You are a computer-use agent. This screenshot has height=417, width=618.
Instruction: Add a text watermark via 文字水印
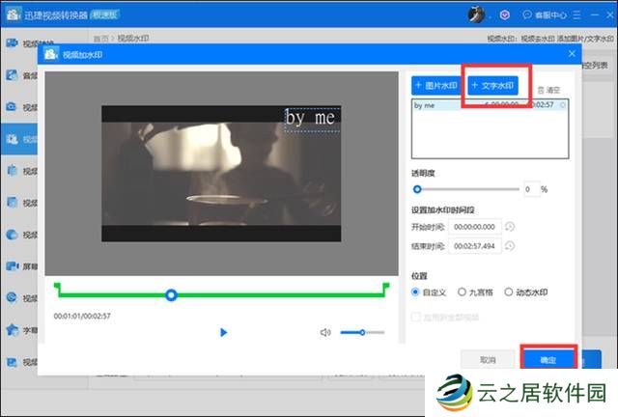click(x=494, y=85)
